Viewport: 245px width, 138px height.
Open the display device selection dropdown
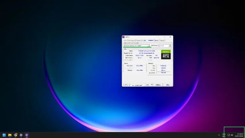tap(137, 46)
